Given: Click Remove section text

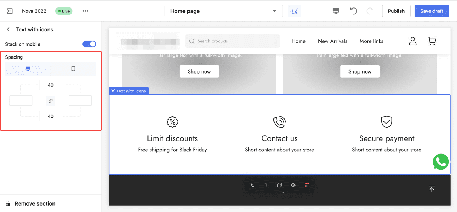Looking at the screenshot, I should pyautogui.click(x=35, y=203).
